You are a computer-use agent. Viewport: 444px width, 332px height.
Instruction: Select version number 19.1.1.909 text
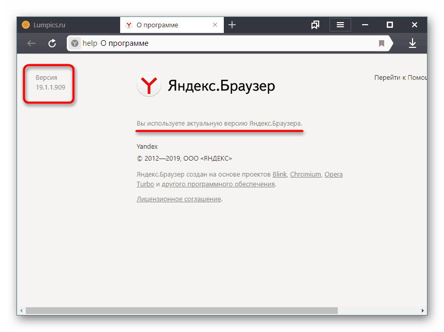51,88
